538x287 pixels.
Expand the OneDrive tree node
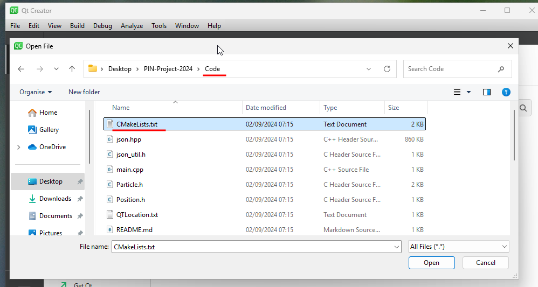pos(19,147)
